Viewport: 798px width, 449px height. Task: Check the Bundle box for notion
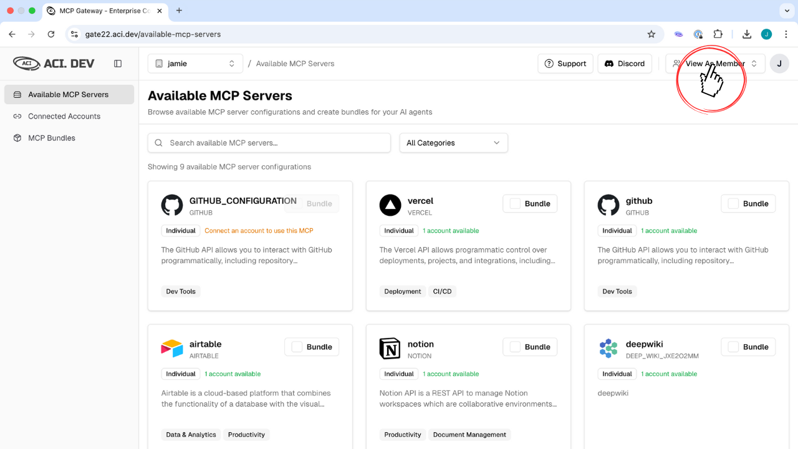pos(515,347)
